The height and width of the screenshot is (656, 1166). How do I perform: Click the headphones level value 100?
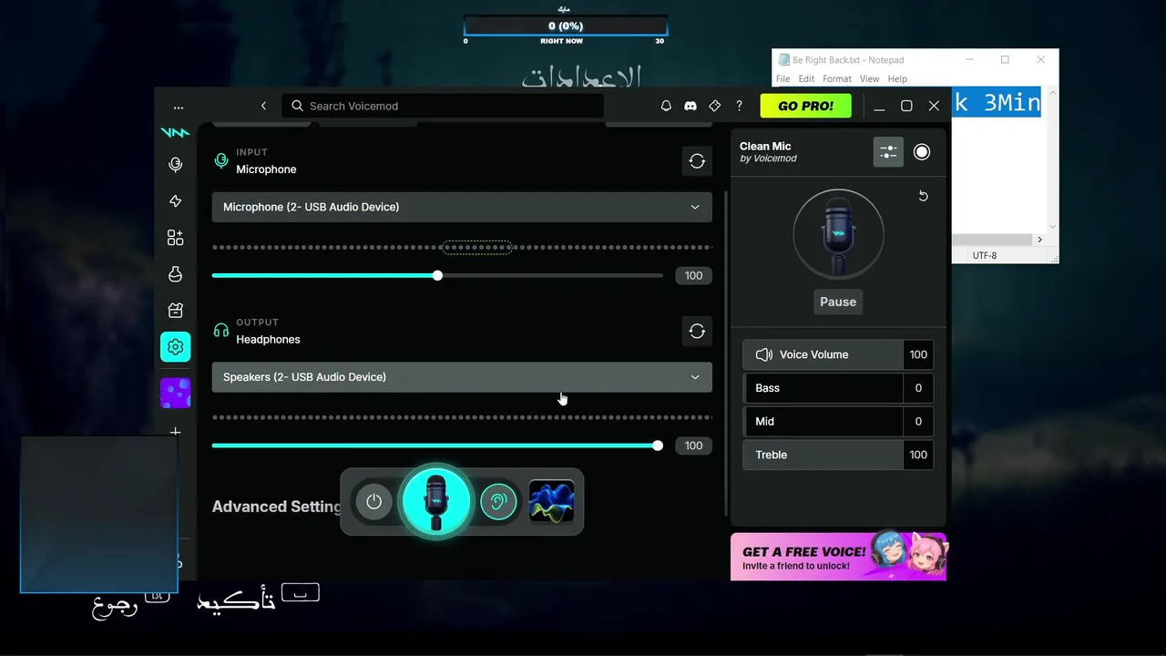tap(693, 446)
